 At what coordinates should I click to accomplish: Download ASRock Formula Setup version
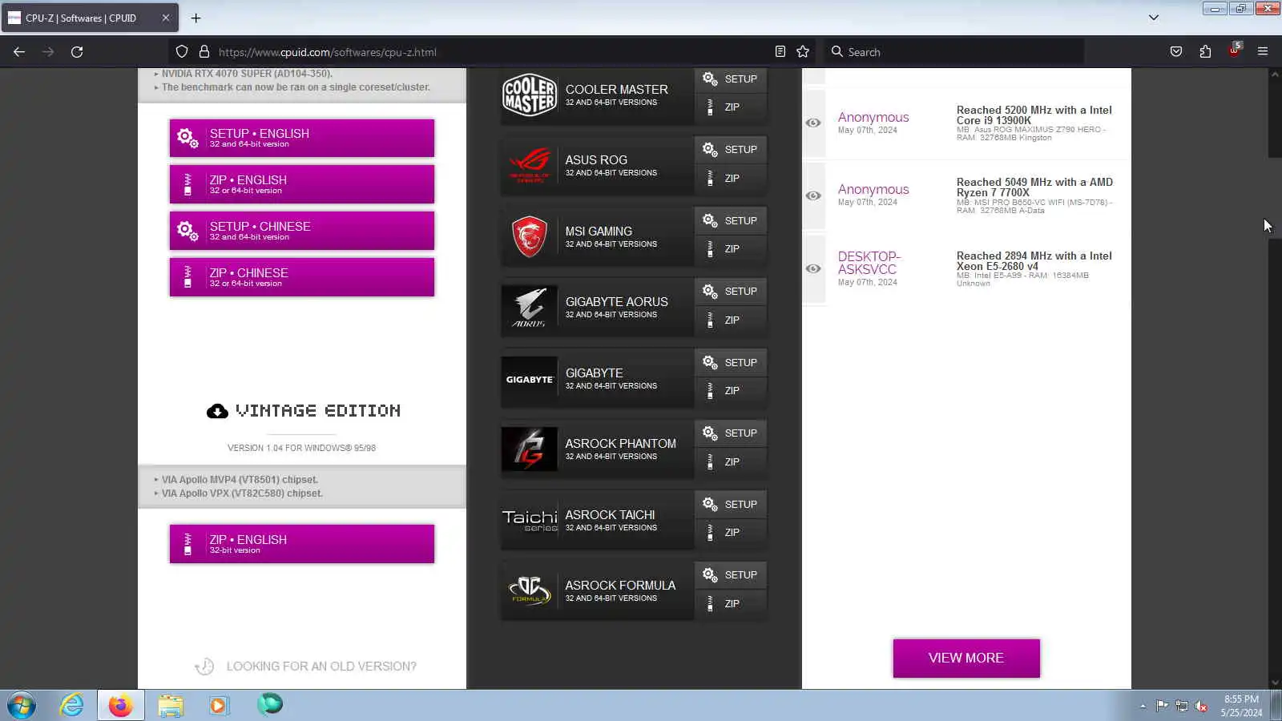(x=731, y=575)
